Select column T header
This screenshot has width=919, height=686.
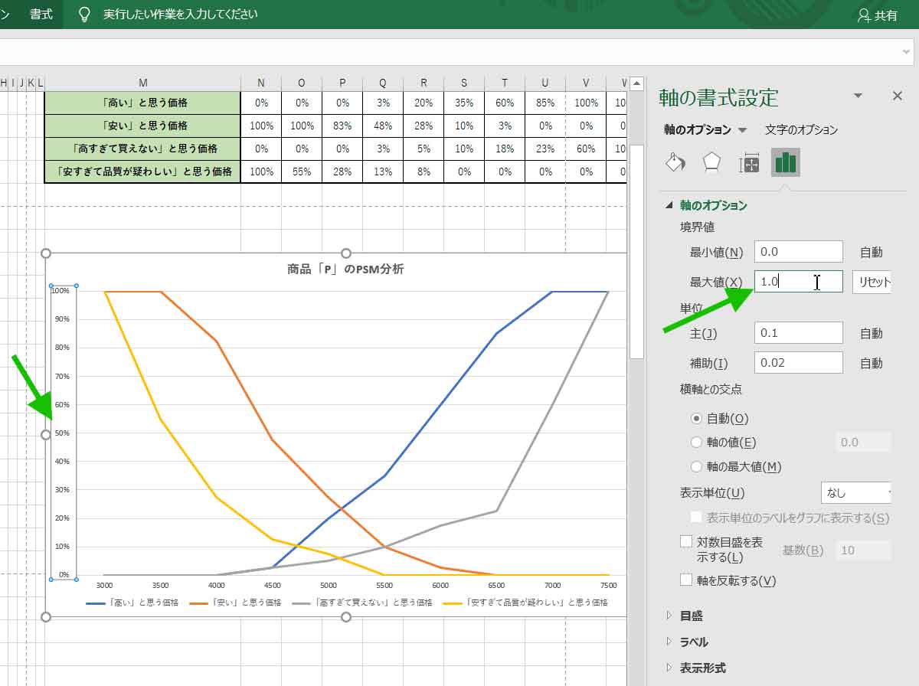click(x=505, y=83)
